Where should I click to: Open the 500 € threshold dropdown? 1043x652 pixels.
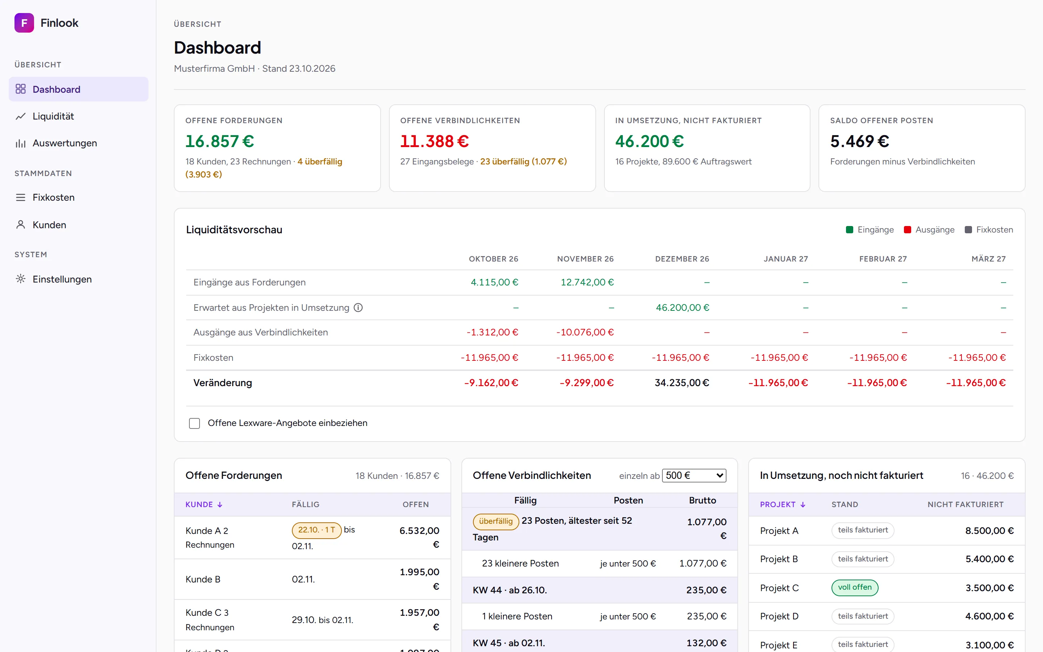click(x=694, y=476)
